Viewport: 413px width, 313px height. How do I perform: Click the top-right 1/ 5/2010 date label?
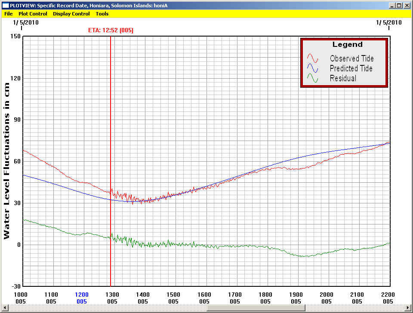click(x=389, y=22)
